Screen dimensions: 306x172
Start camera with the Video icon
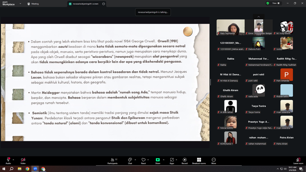23,160
